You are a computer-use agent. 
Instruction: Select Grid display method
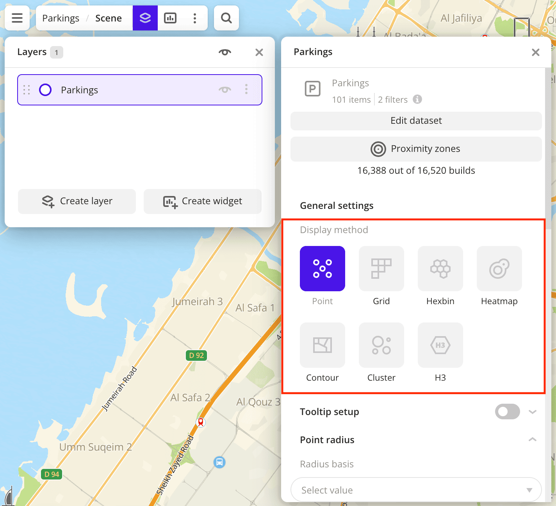pyautogui.click(x=381, y=269)
